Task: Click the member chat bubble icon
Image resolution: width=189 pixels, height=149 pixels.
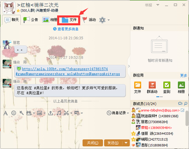Action: coord(180,104)
